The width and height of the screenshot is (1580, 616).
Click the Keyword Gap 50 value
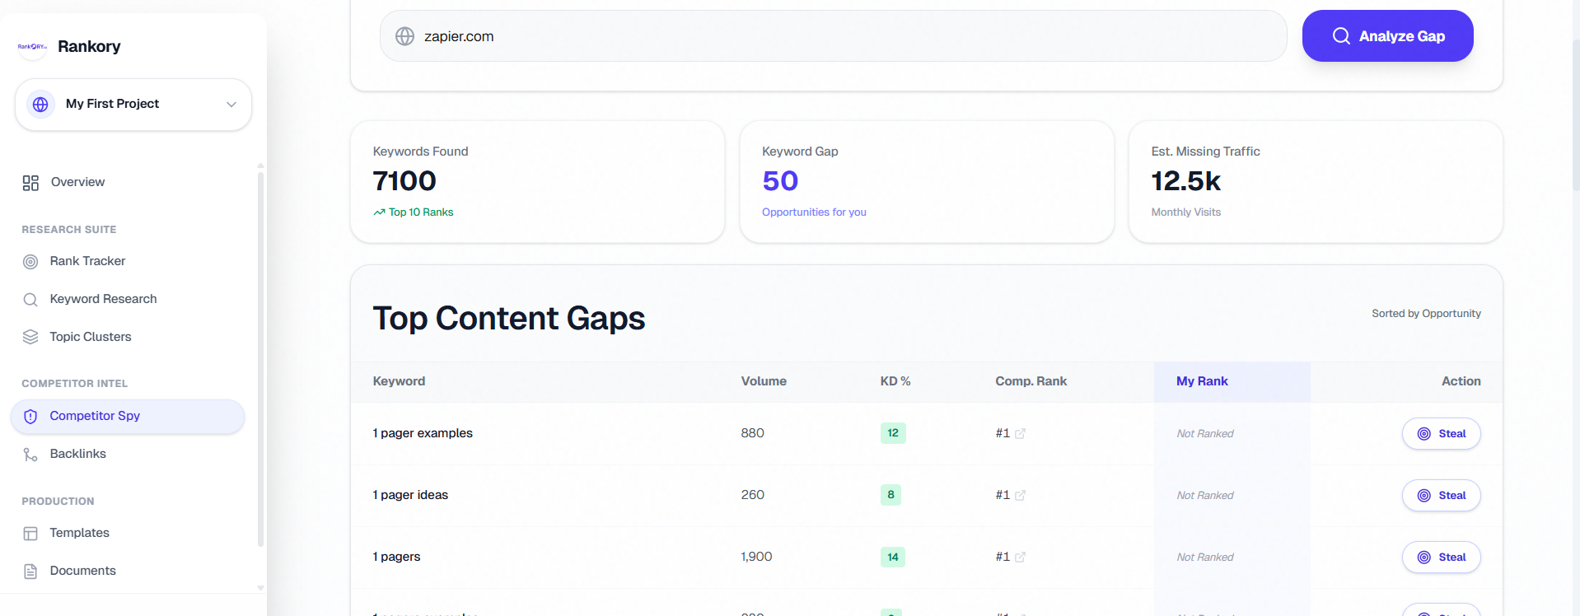coord(780,181)
